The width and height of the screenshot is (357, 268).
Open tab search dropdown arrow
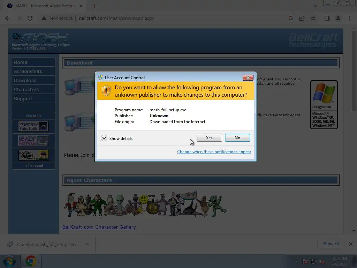(315, 6)
